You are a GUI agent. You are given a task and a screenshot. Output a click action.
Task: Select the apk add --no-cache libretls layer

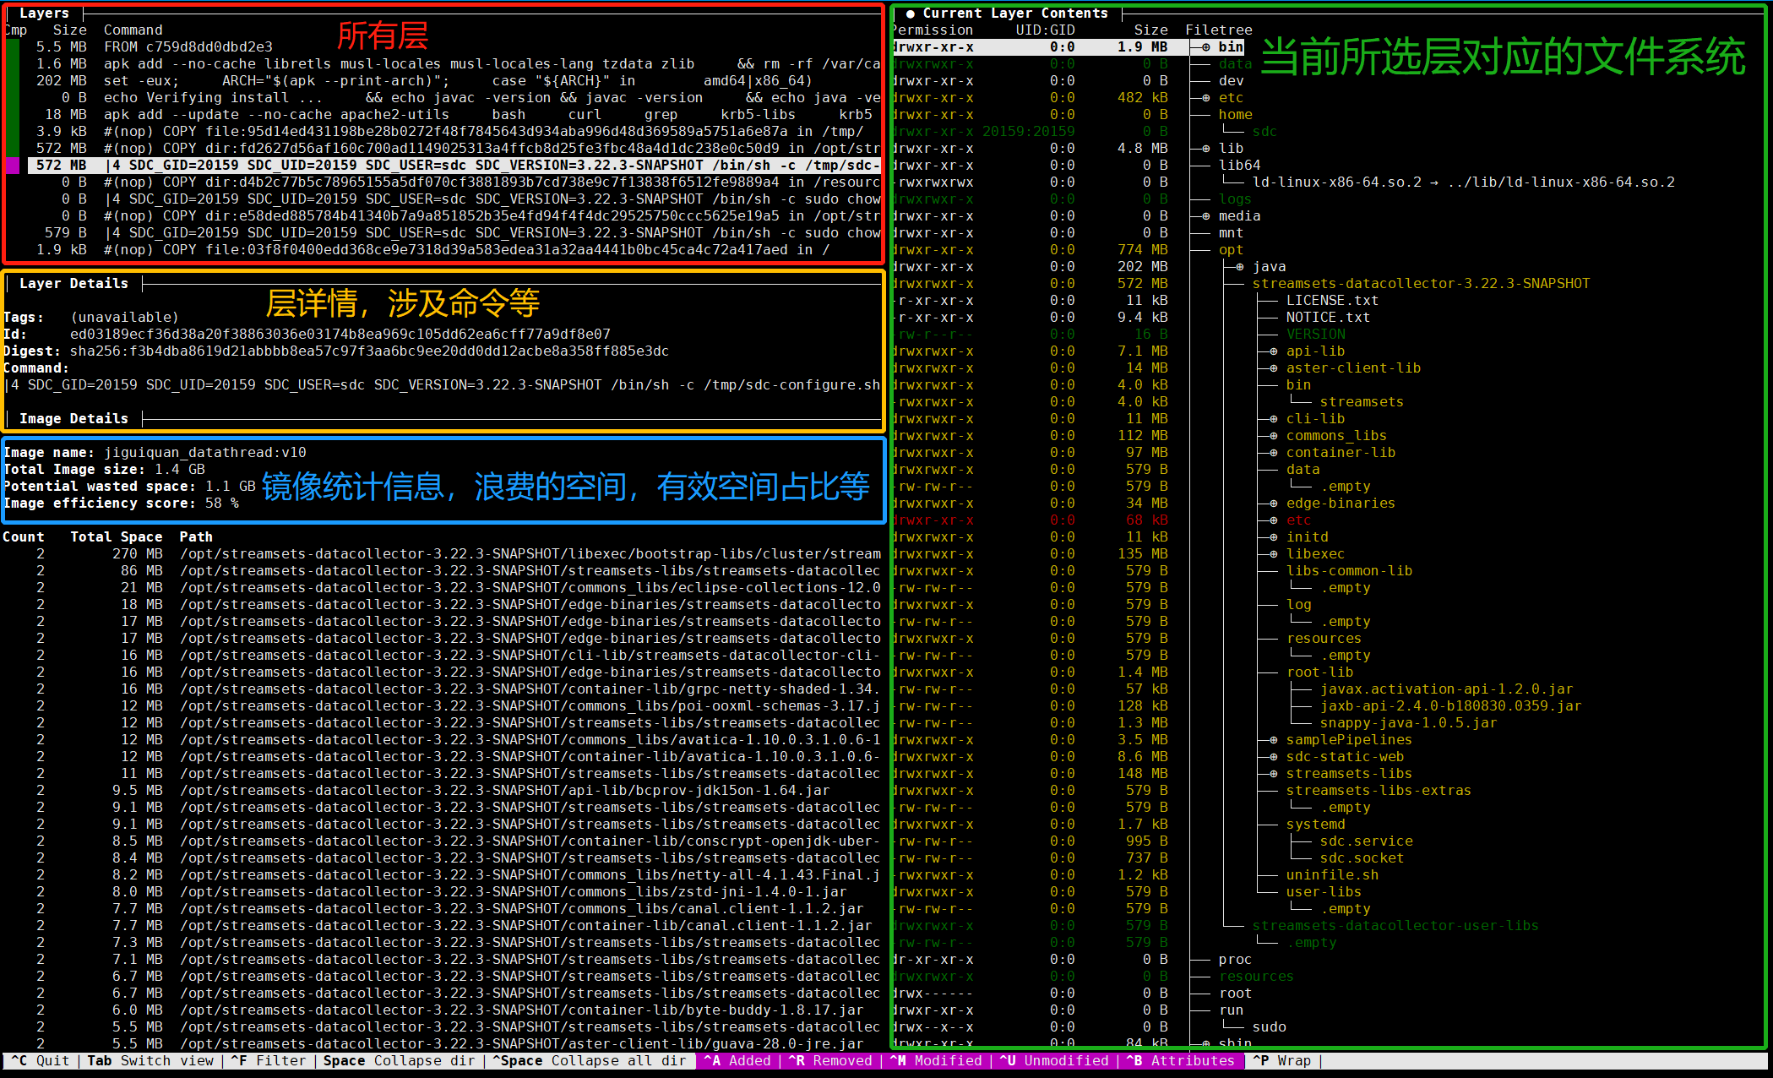454,64
